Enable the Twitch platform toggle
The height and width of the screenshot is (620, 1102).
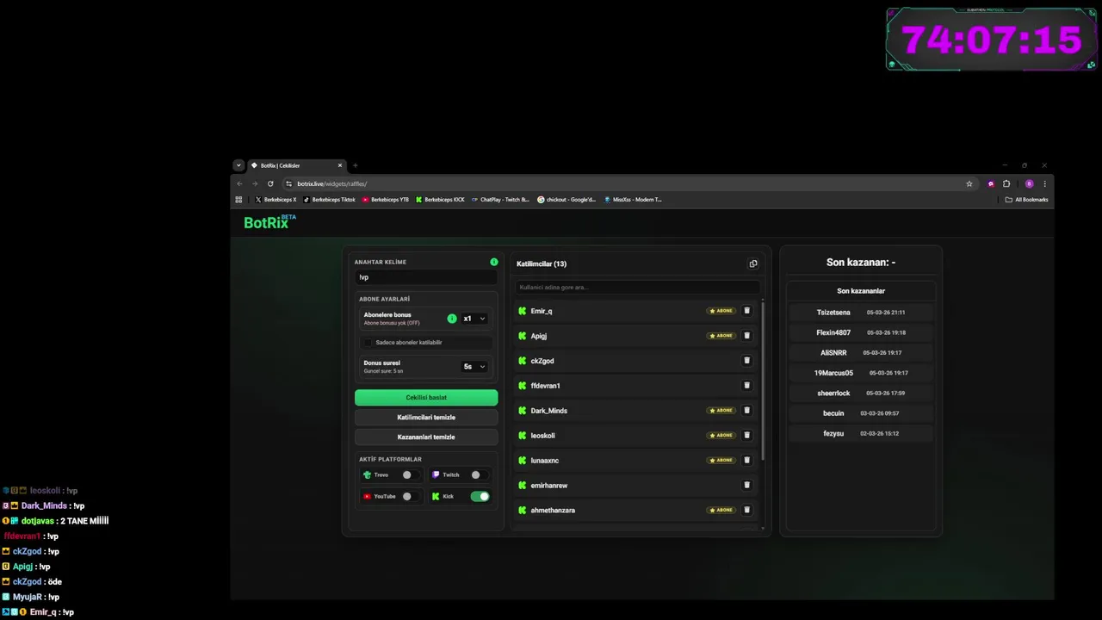[480, 474]
